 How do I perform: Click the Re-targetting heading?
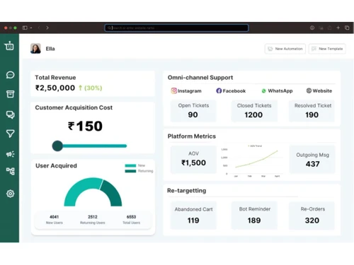(186, 191)
